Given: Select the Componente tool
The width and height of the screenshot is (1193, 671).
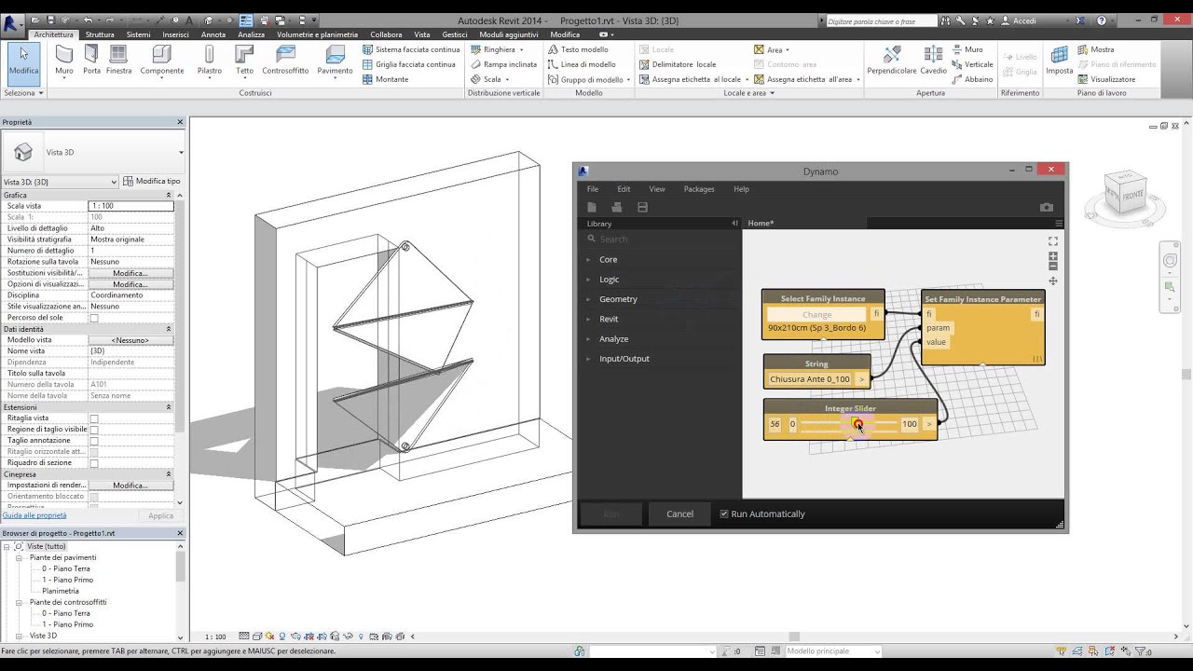Looking at the screenshot, I should coord(162,60).
